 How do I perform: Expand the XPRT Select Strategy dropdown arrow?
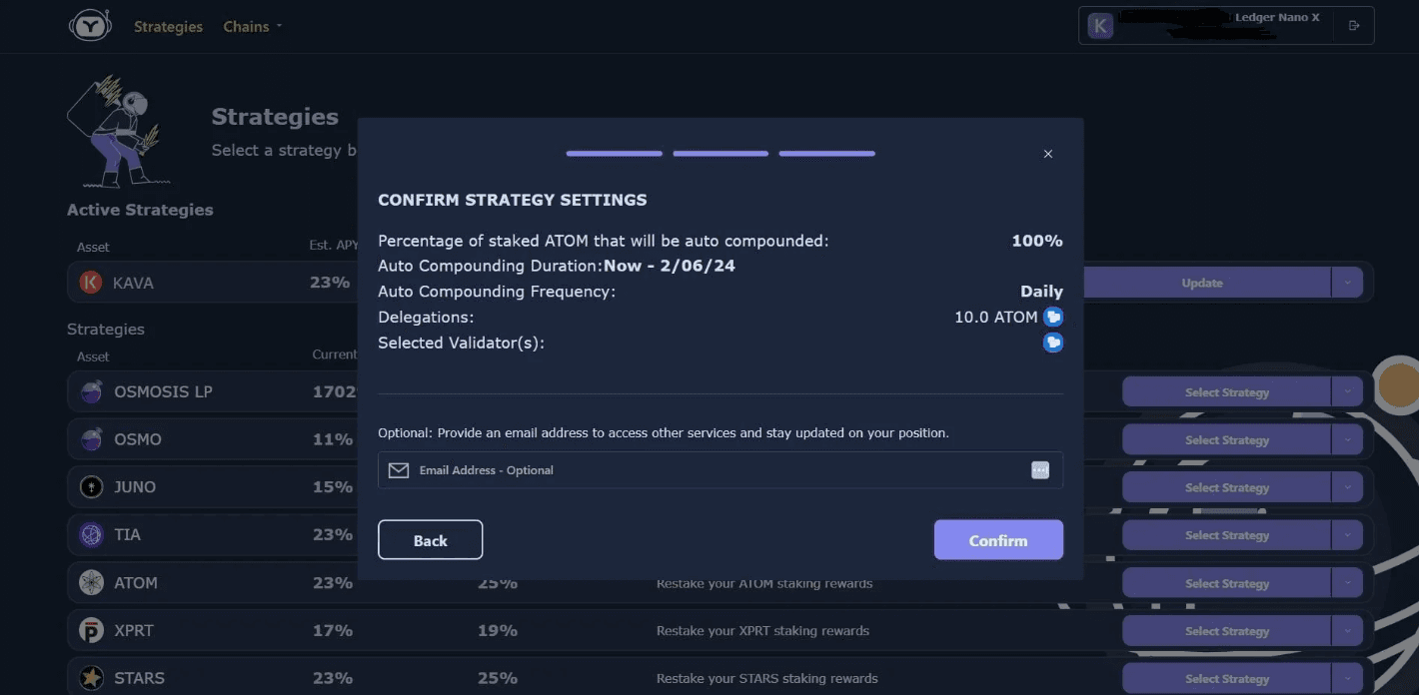click(1347, 631)
